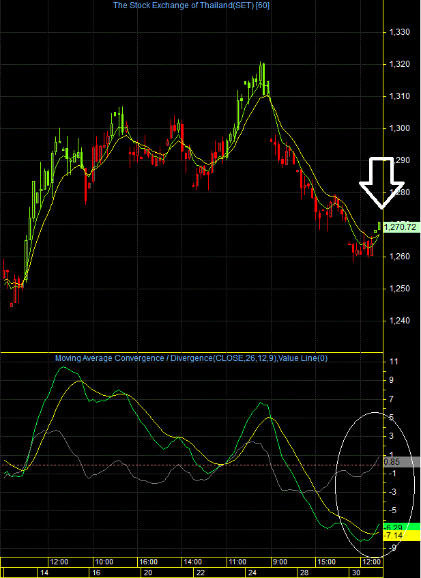Viewport: 421px width, 578px height.
Task: Click the 1,300 price axis label
Action: [400, 129]
